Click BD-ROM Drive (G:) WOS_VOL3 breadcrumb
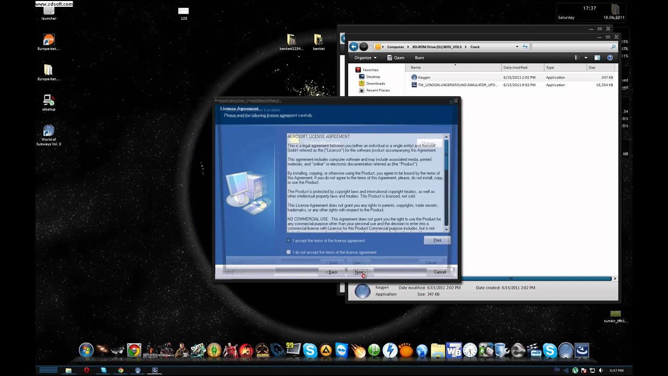Viewport: 668px width, 376px height. 438,47
